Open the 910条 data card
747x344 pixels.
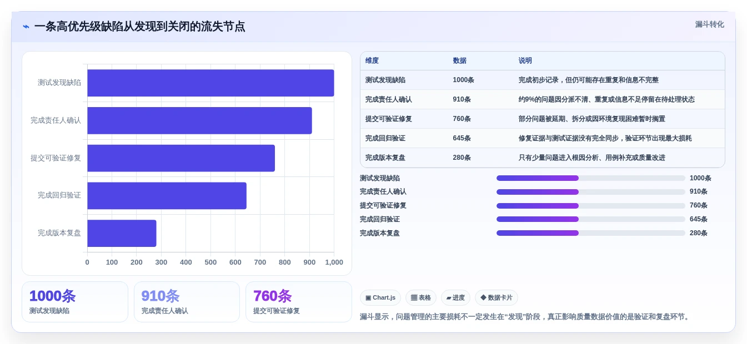point(187,302)
